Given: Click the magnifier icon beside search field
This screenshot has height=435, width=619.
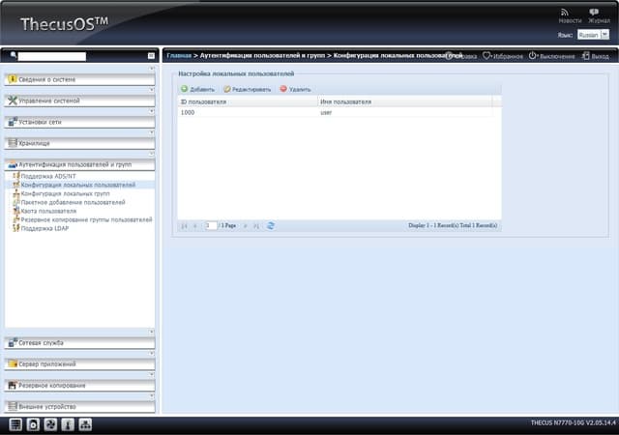Looking at the screenshot, I should 14,55.
